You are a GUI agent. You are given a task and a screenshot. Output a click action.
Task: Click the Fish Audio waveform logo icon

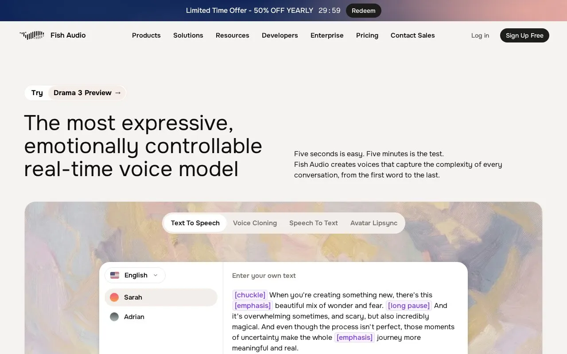pos(32,35)
